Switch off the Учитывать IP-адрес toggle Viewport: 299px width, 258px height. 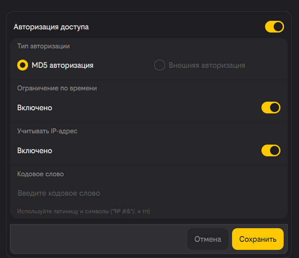(271, 150)
